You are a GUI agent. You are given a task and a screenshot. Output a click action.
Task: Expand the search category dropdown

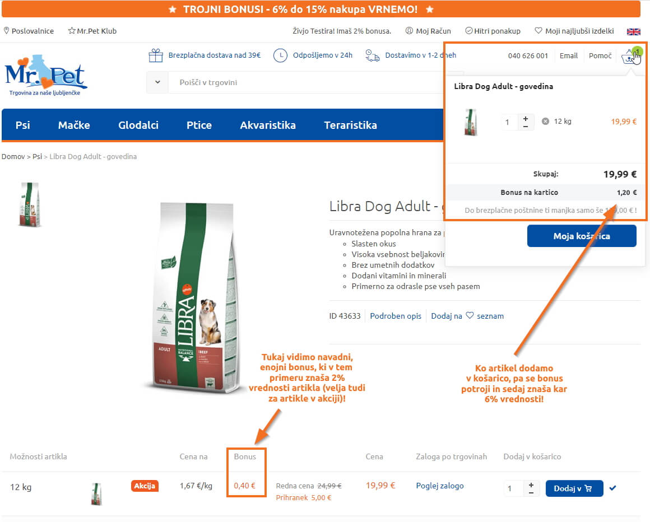pos(157,82)
